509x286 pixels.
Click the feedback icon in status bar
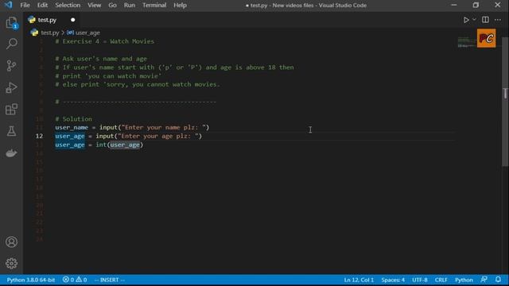point(484,280)
